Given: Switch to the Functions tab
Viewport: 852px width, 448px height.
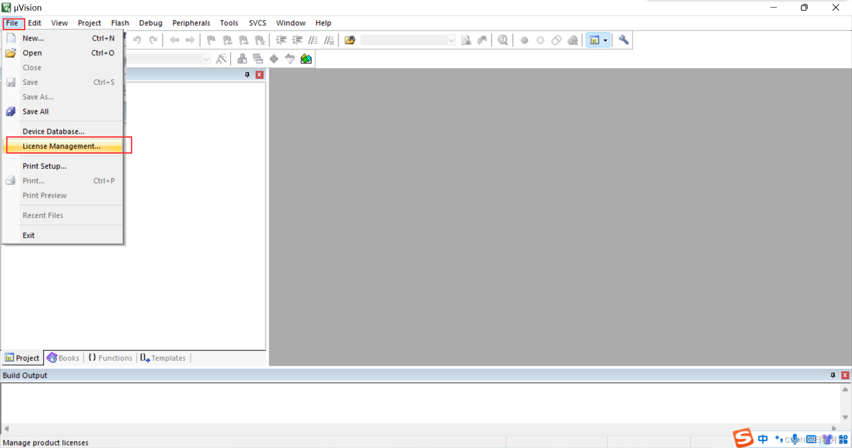Looking at the screenshot, I should click(x=110, y=358).
